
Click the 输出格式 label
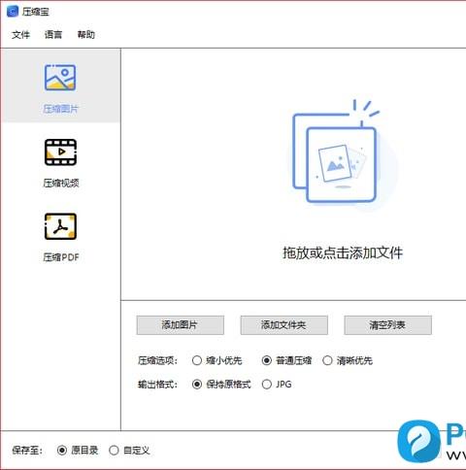click(157, 385)
